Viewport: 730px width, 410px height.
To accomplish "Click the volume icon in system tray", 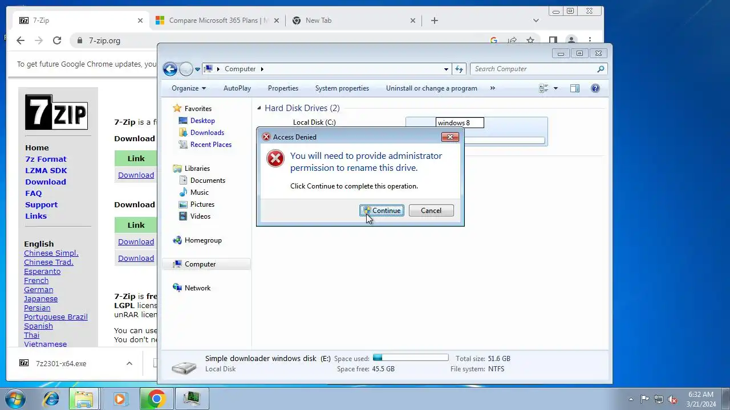I will (672, 399).
